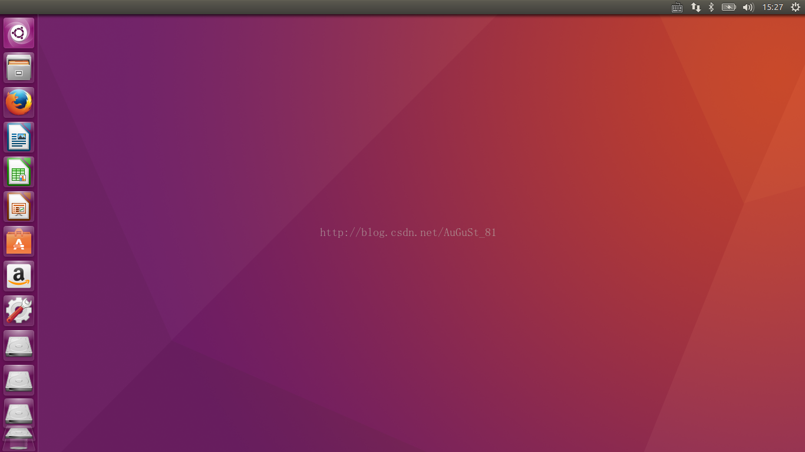Open the clock showing 15:27

[x=773, y=7]
